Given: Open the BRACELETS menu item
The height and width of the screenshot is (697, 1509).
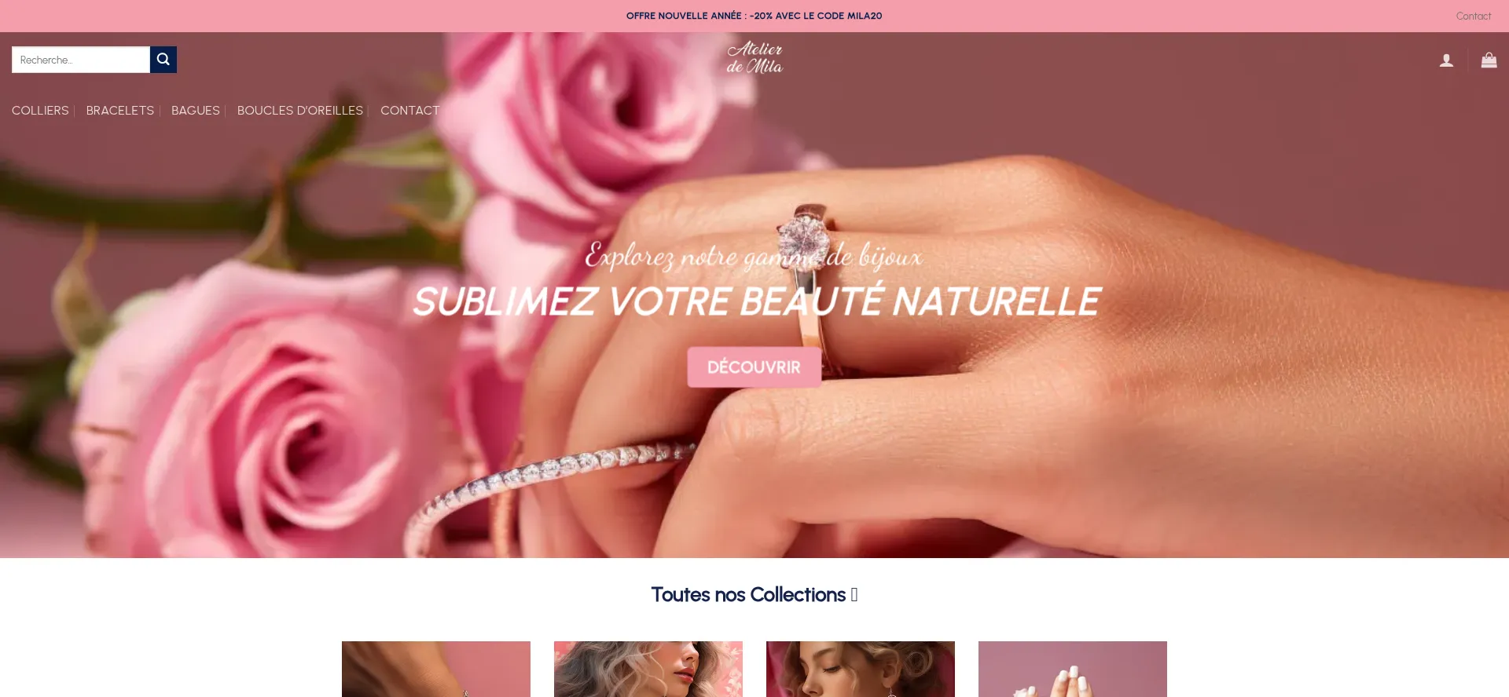Looking at the screenshot, I should [120, 111].
